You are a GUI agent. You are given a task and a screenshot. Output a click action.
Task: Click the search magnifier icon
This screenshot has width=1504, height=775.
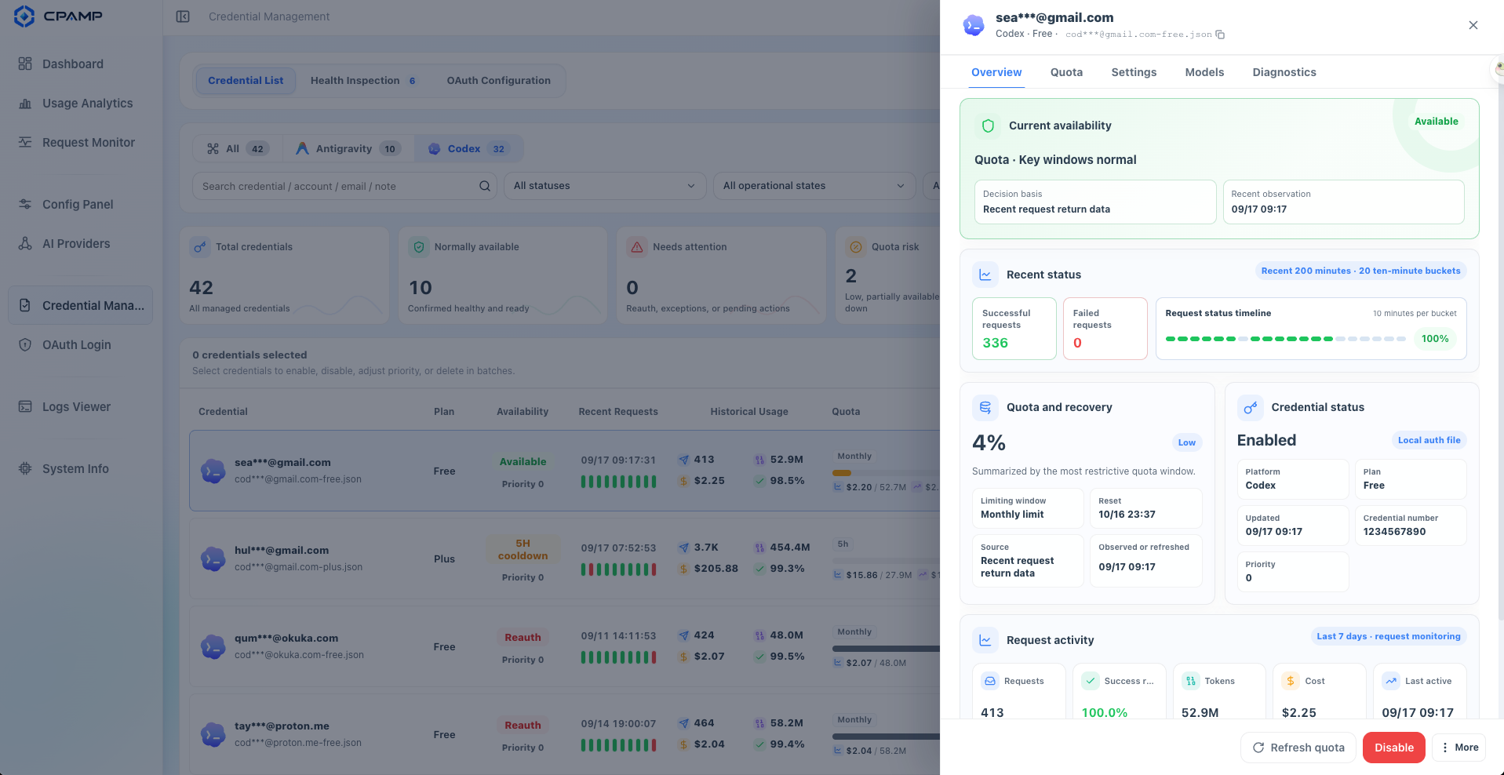(485, 186)
